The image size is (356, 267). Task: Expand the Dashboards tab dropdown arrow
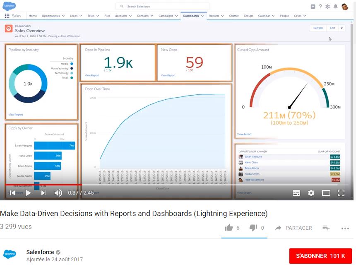point(202,16)
